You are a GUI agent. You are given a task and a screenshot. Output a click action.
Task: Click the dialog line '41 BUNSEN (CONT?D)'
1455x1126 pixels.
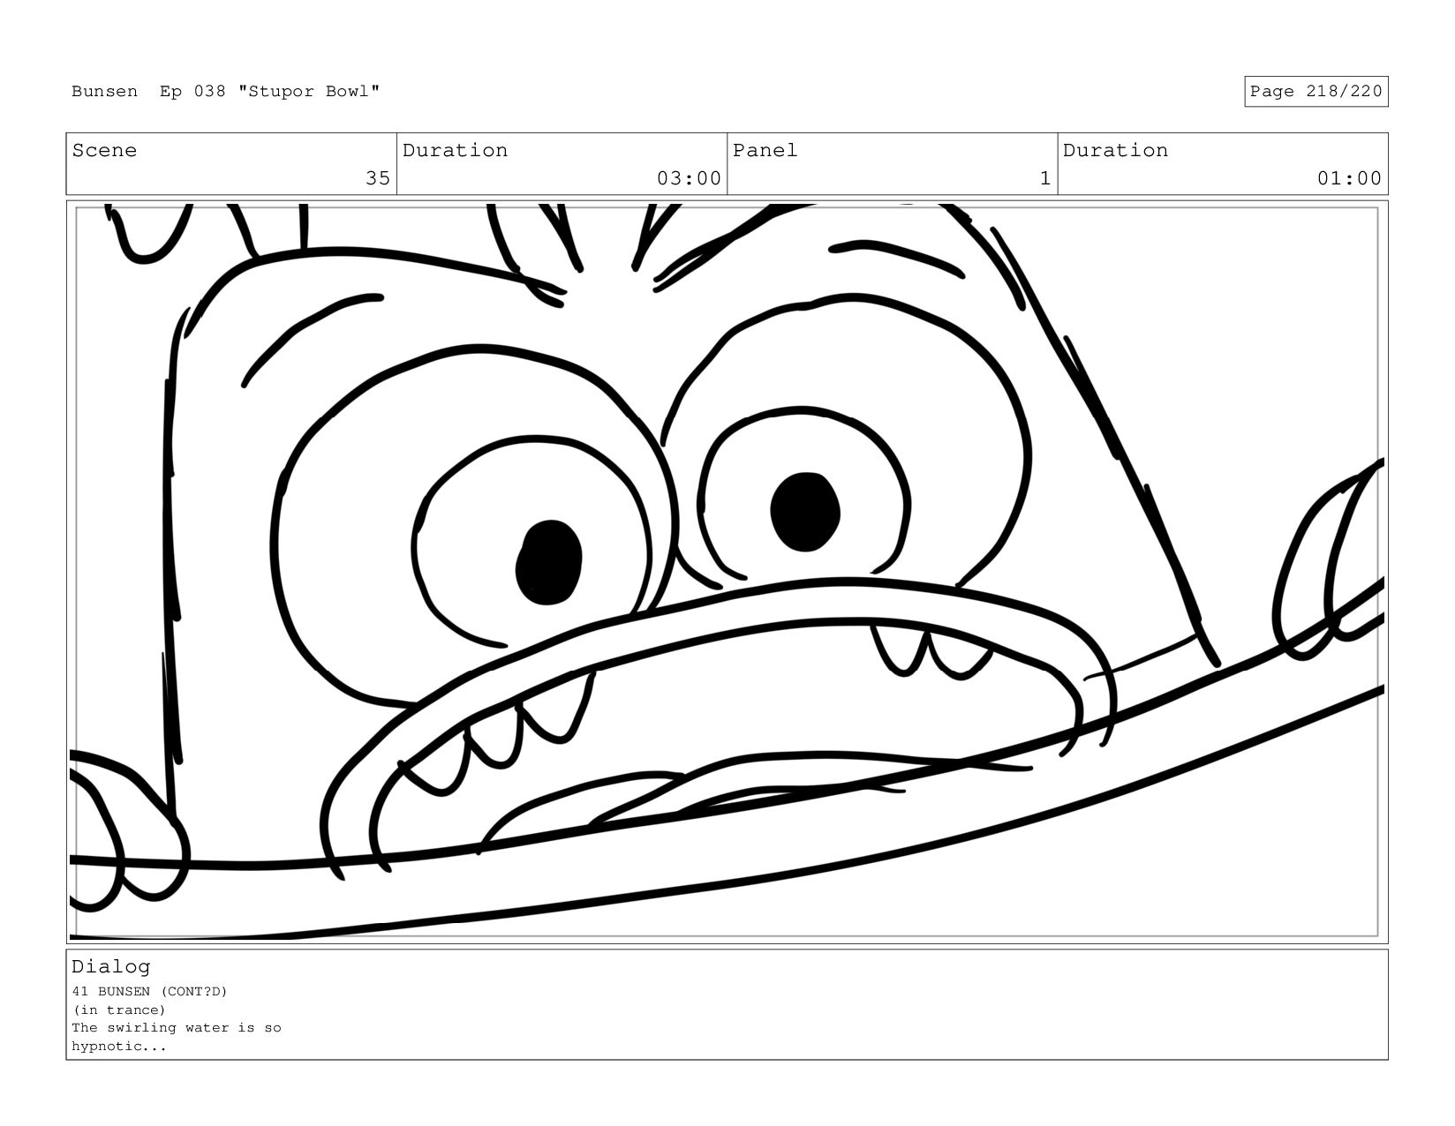coord(149,992)
